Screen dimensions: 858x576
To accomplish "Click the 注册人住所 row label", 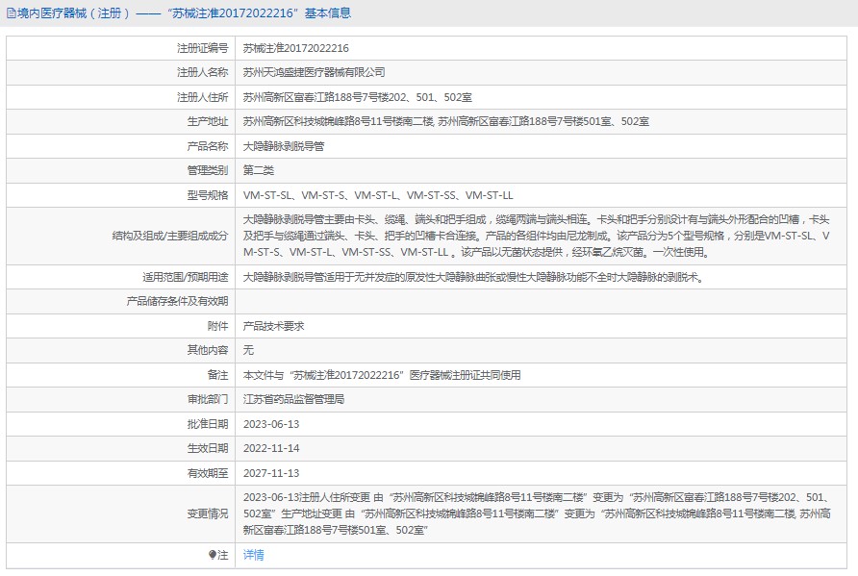I will pyautogui.click(x=202, y=97).
